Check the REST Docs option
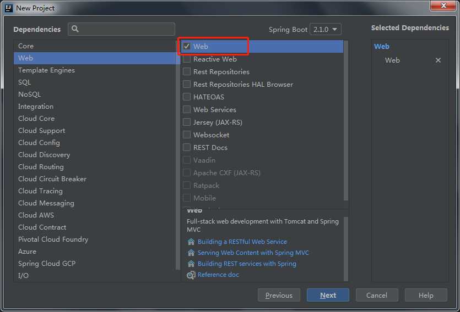460x312 pixels. click(x=187, y=147)
